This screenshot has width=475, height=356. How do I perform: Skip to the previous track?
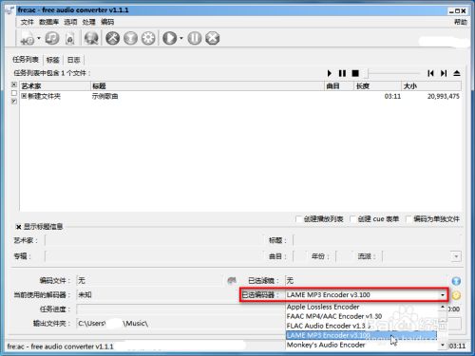[430, 73]
